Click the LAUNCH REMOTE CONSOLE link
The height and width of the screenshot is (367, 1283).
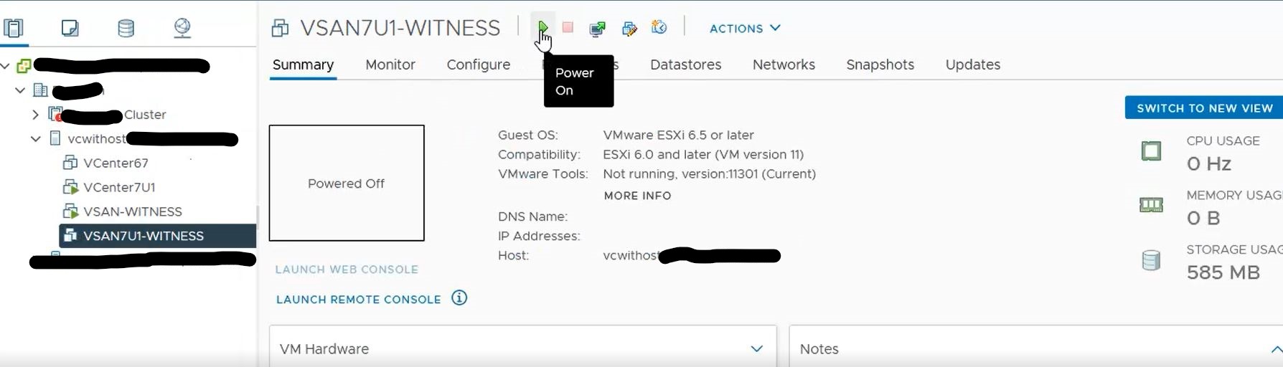click(359, 300)
